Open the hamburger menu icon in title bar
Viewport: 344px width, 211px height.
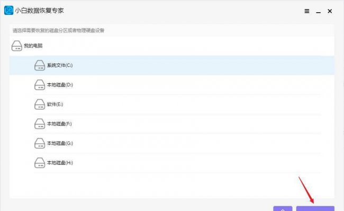307,11
